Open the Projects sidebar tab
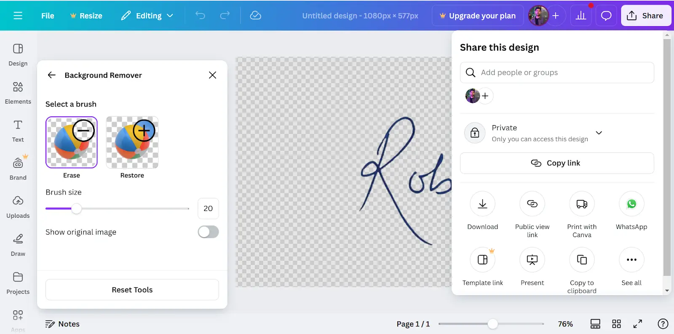This screenshot has height=334, width=674. 18,283
